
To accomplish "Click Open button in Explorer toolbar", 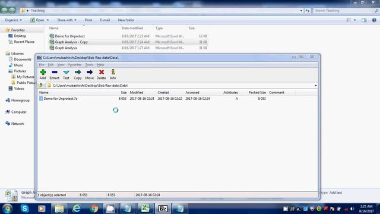I will 37,20.
